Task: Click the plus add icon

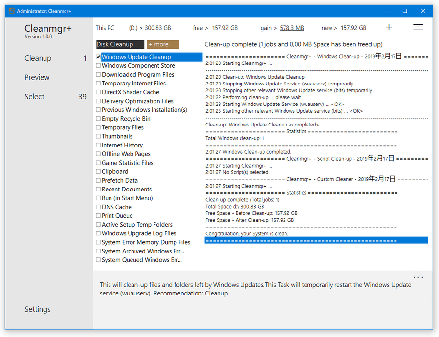Action: click(389, 27)
